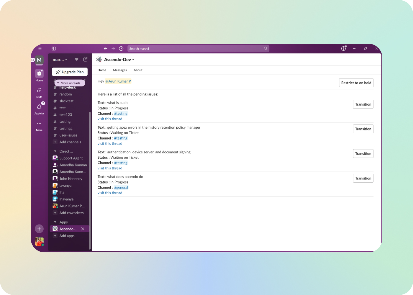Open the slacktest channel
The width and height of the screenshot is (413, 295).
pyautogui.click(x=70, y=101)
